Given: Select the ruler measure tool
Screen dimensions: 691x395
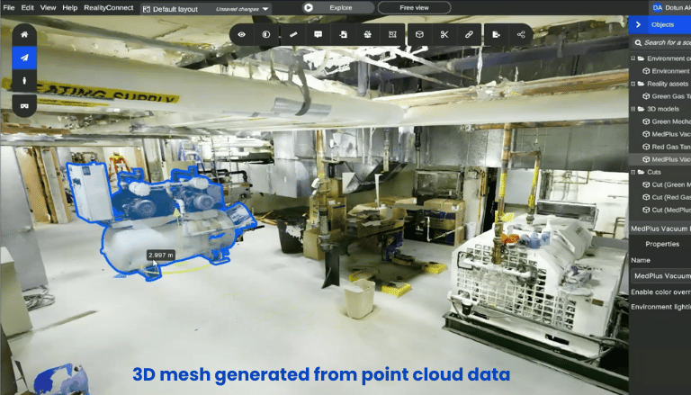Looking at the screenshot, I should [293, 34].
